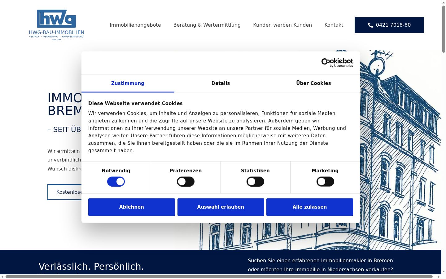Choose Auswahl erlauben
Screen dimensions: 446x279
[221, 207]
